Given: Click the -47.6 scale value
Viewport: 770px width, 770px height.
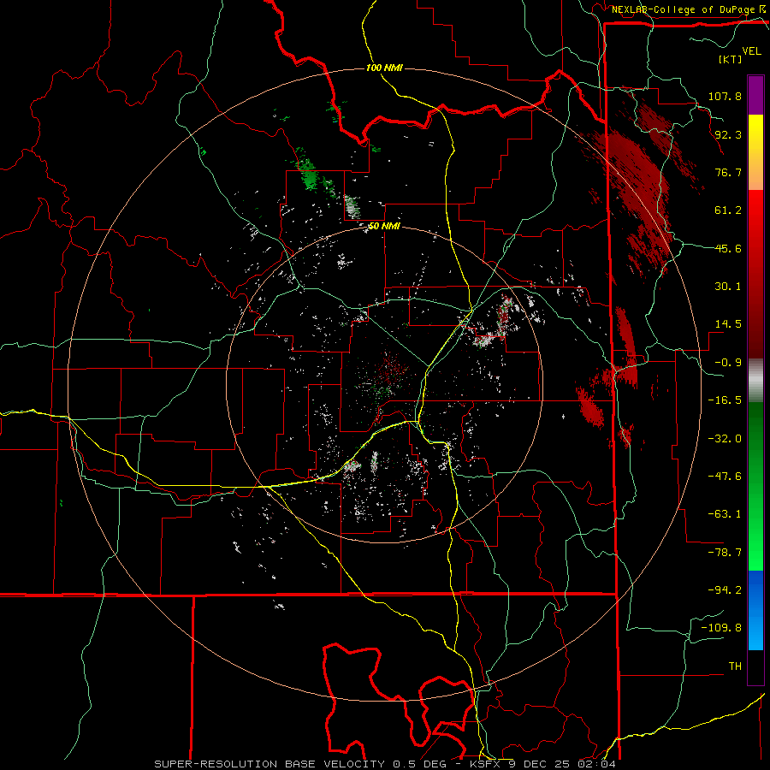Looking at the screenshot, I should coord(725,477).
